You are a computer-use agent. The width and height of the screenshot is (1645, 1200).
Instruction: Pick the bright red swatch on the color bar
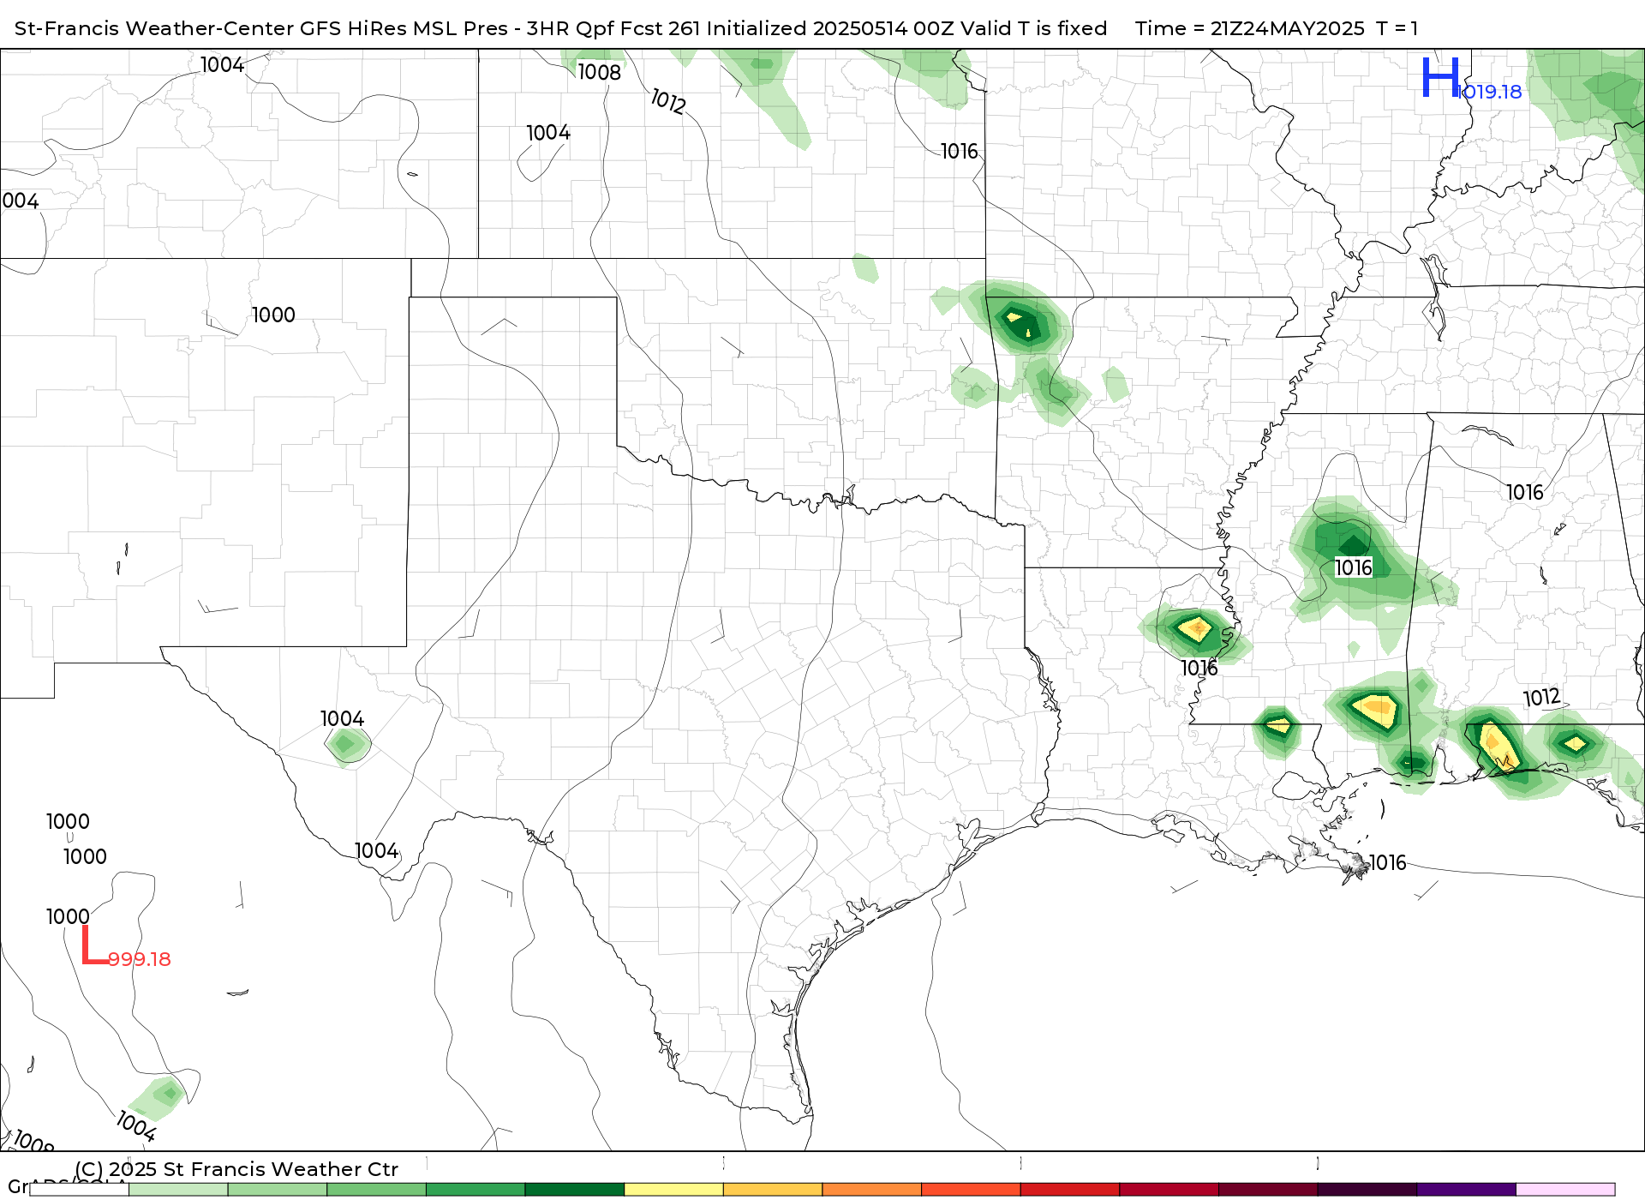1070,1190
